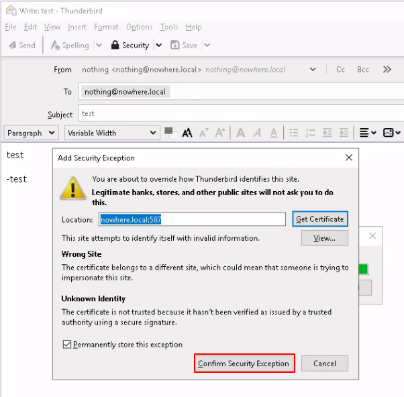Expand the Save dropdown arrow
The width and height of the screenshot is (404, 397).
[x=207, y=46]
